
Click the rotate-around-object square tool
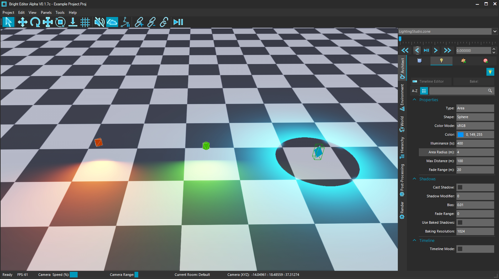click(x=60, y=22)
